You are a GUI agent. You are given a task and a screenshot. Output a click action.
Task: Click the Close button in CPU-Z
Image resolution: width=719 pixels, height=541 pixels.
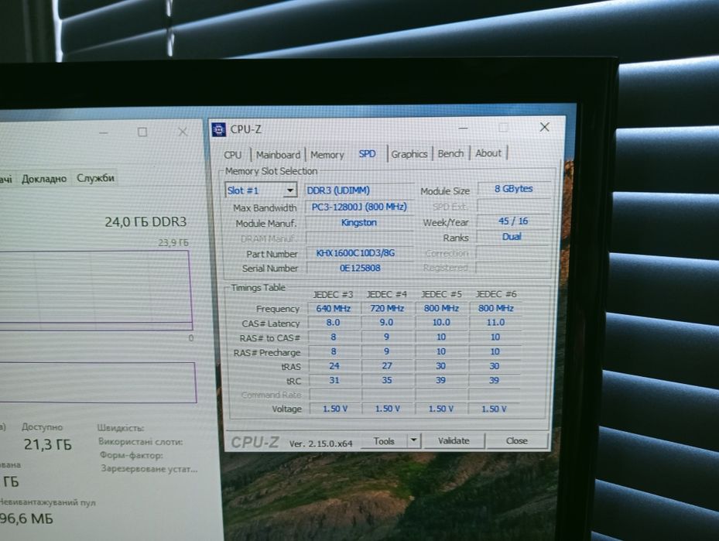pyautogui.click(x=516, y=440)
